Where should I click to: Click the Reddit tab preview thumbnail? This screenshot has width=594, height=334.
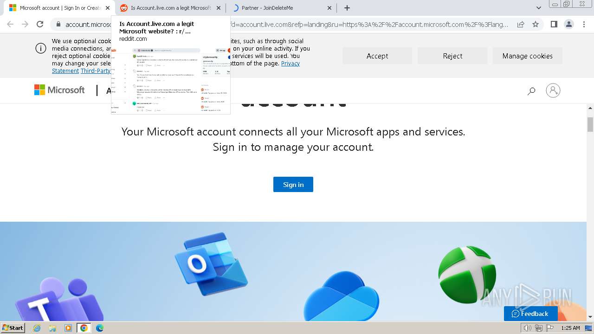171,81
